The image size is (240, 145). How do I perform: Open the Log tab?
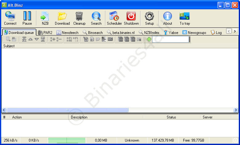216,32
